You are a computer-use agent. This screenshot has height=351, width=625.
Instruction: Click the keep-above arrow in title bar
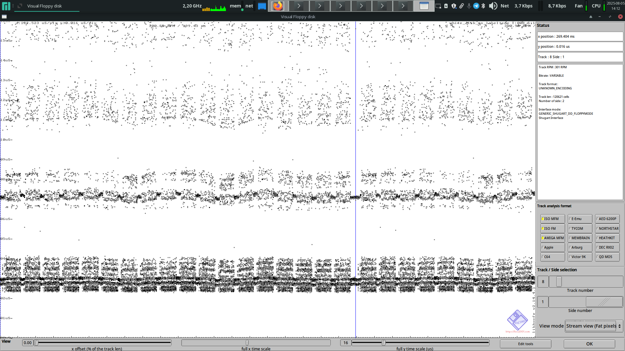pos(591,17)
